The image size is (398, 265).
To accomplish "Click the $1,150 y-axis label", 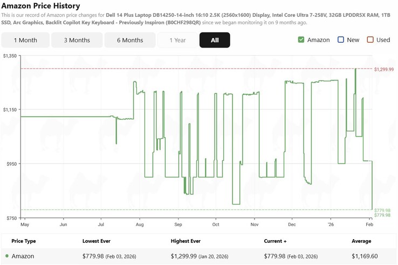I will tap(10, 110).
